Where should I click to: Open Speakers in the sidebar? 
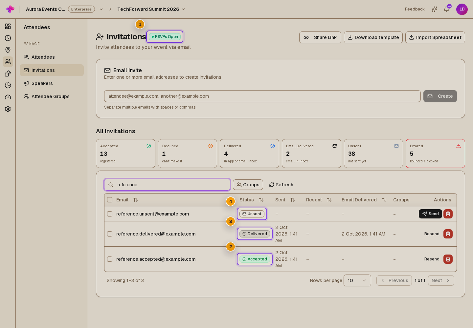point(52,83)
